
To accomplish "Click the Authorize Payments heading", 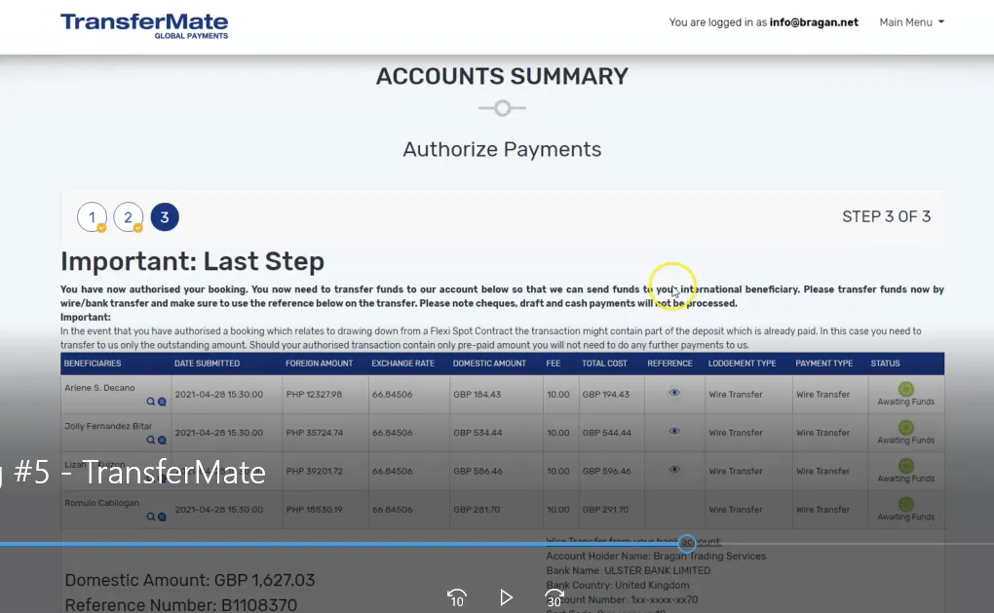I will (502, 150).
